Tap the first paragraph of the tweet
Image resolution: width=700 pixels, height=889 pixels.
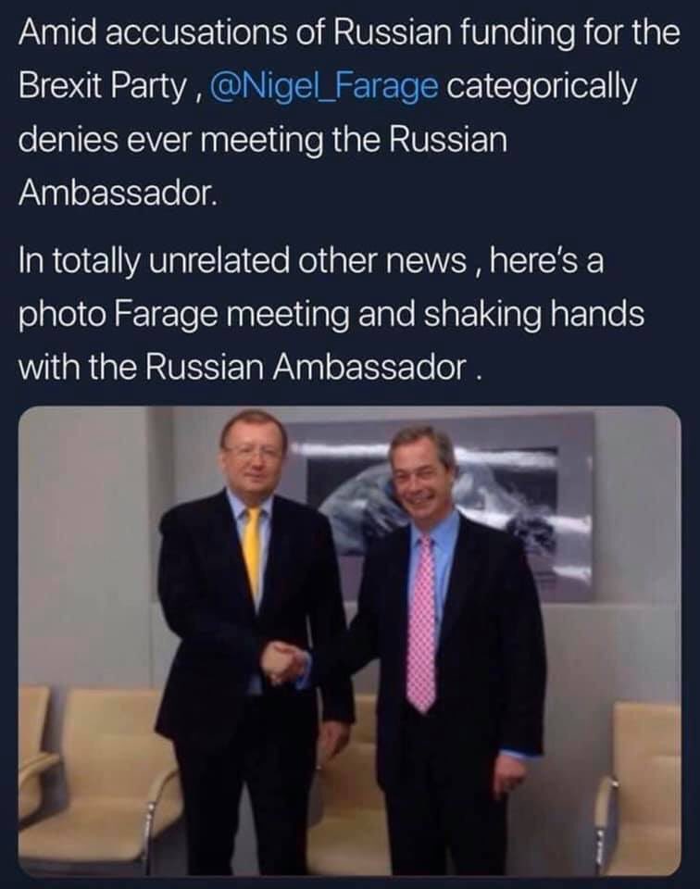click(349, 113)
